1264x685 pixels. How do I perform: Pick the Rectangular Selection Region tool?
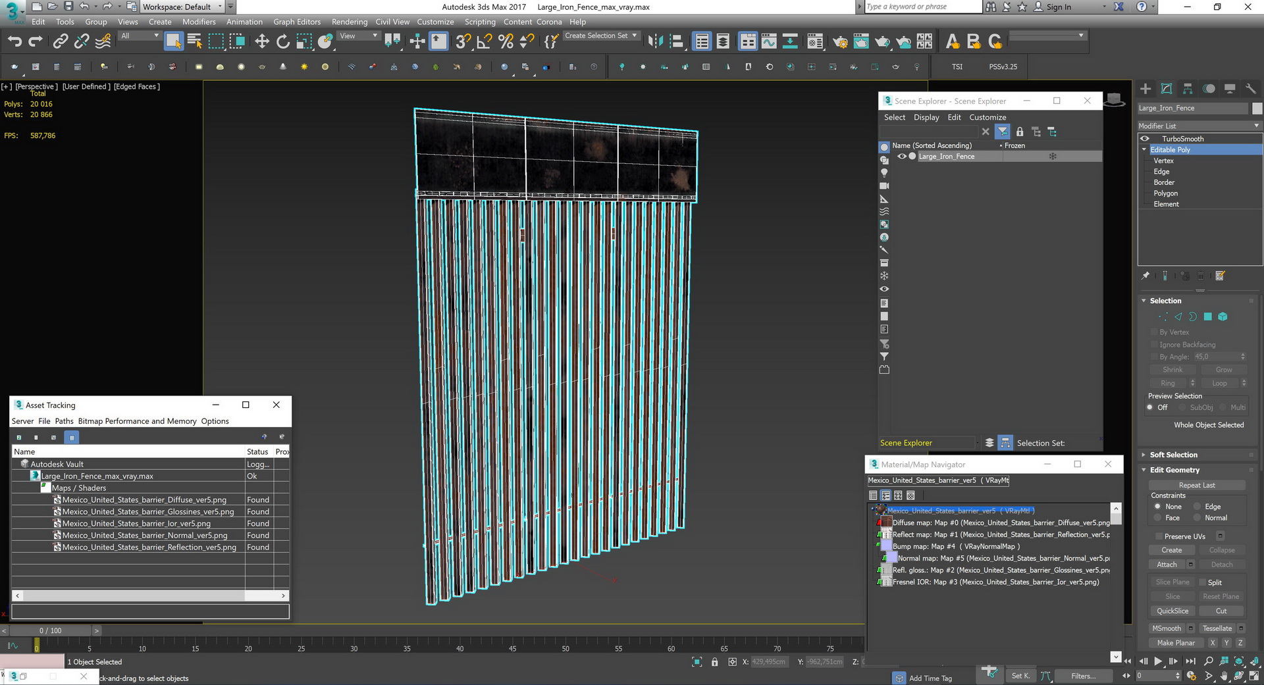point(216,41)
